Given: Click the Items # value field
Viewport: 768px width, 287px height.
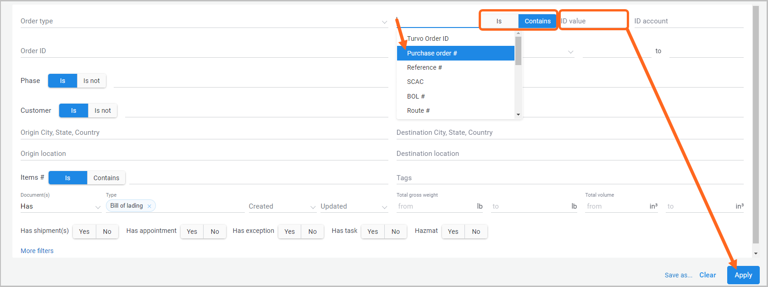Looking at the screenshot, I should [x=259, y=178].
